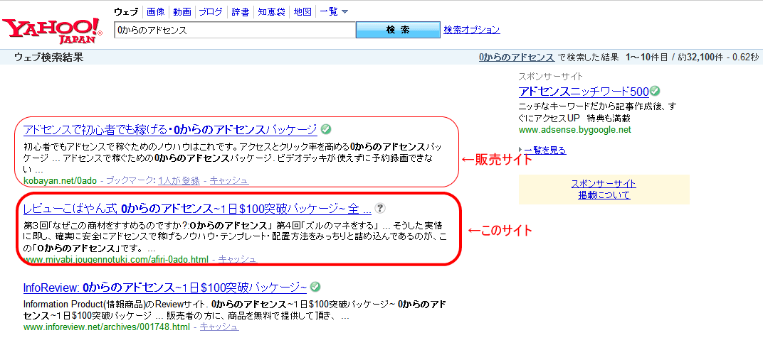Click the www.inforeview.net/archives/001748.html URL text
The image size is (763, 345).
pos(106,327)
